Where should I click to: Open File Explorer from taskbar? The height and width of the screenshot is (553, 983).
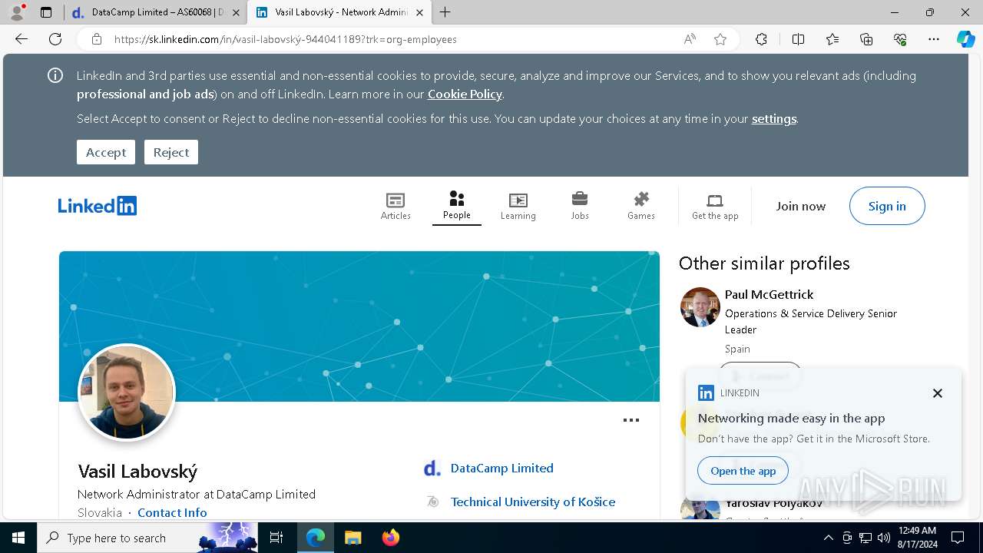(352, 538)
